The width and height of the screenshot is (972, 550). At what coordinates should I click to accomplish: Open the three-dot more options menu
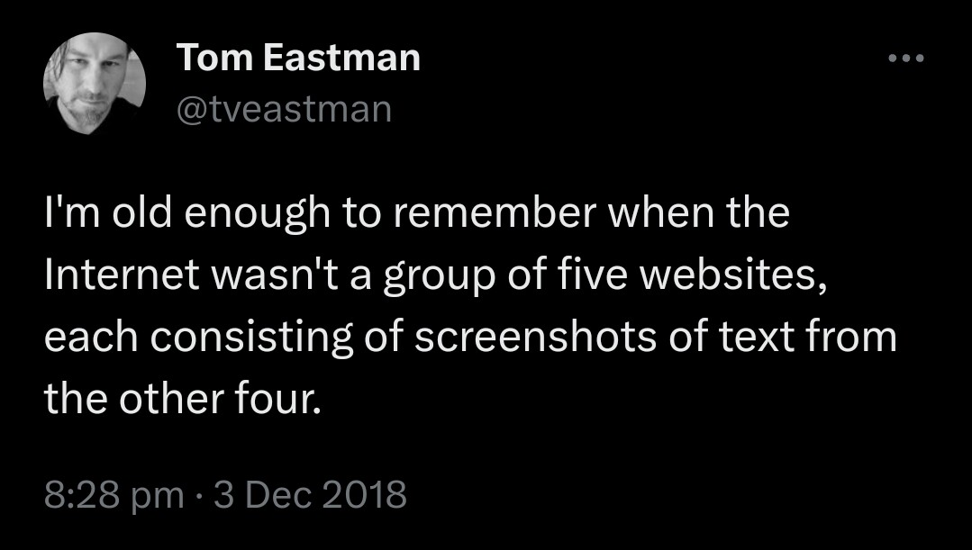coord(905,59)
